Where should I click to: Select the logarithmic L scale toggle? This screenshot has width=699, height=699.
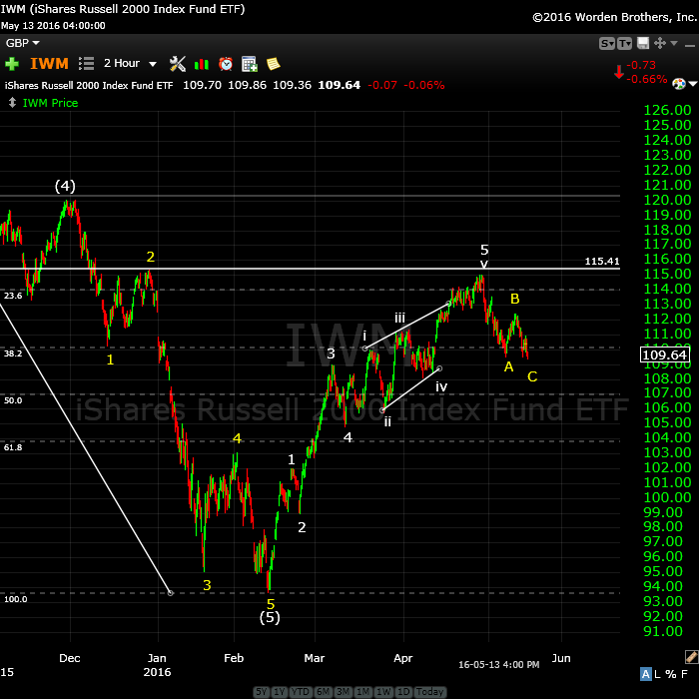pyautogui.click(x=657, y=674)
